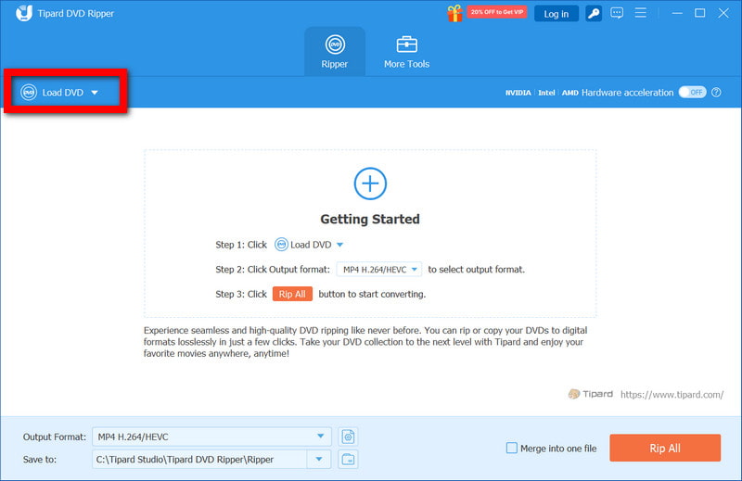This screenshot has width=742, height=481.
Task: Click the large plus icon to add DVD
Action: coord(370,184)
